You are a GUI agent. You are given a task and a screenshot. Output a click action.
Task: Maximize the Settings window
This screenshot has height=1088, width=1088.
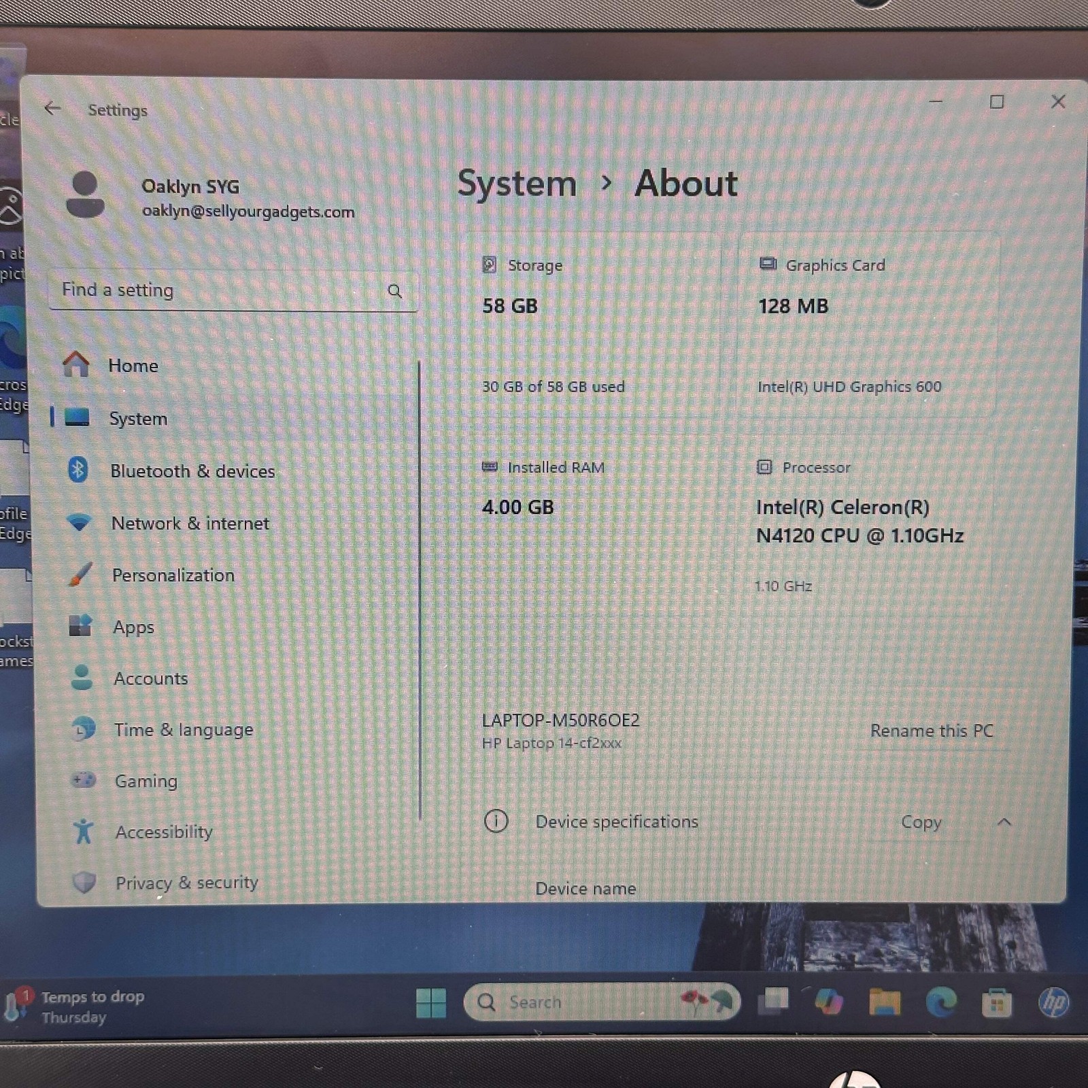(x=997, y=102)
